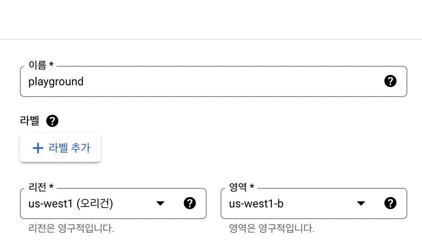Click the text playground in the name box

56,81
